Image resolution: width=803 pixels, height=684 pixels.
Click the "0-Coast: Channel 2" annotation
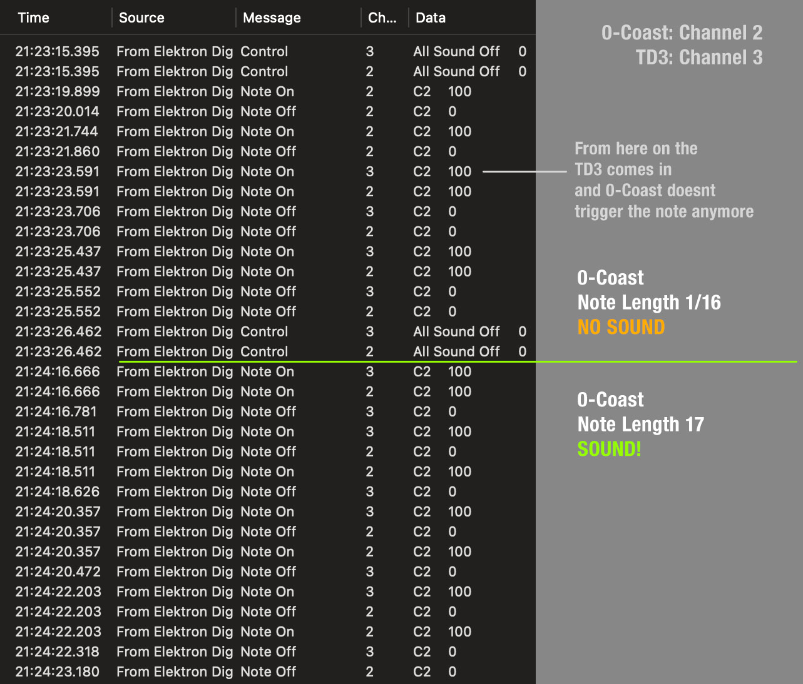(x=682, y=33)
